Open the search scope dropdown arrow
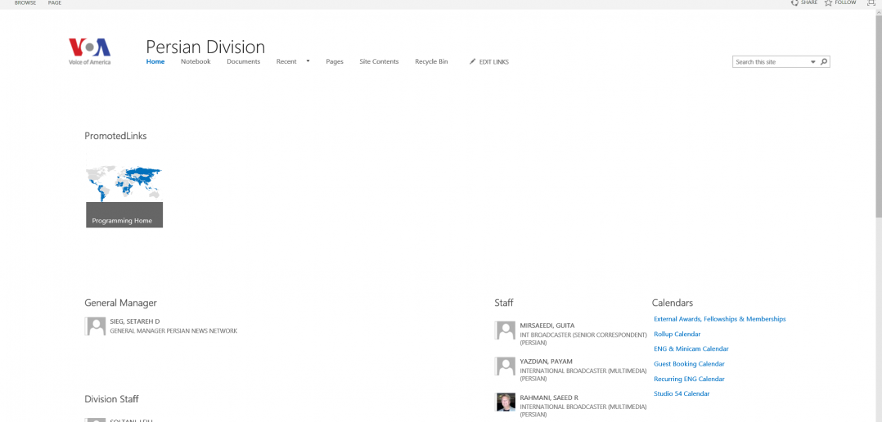 tap(813, 62)
